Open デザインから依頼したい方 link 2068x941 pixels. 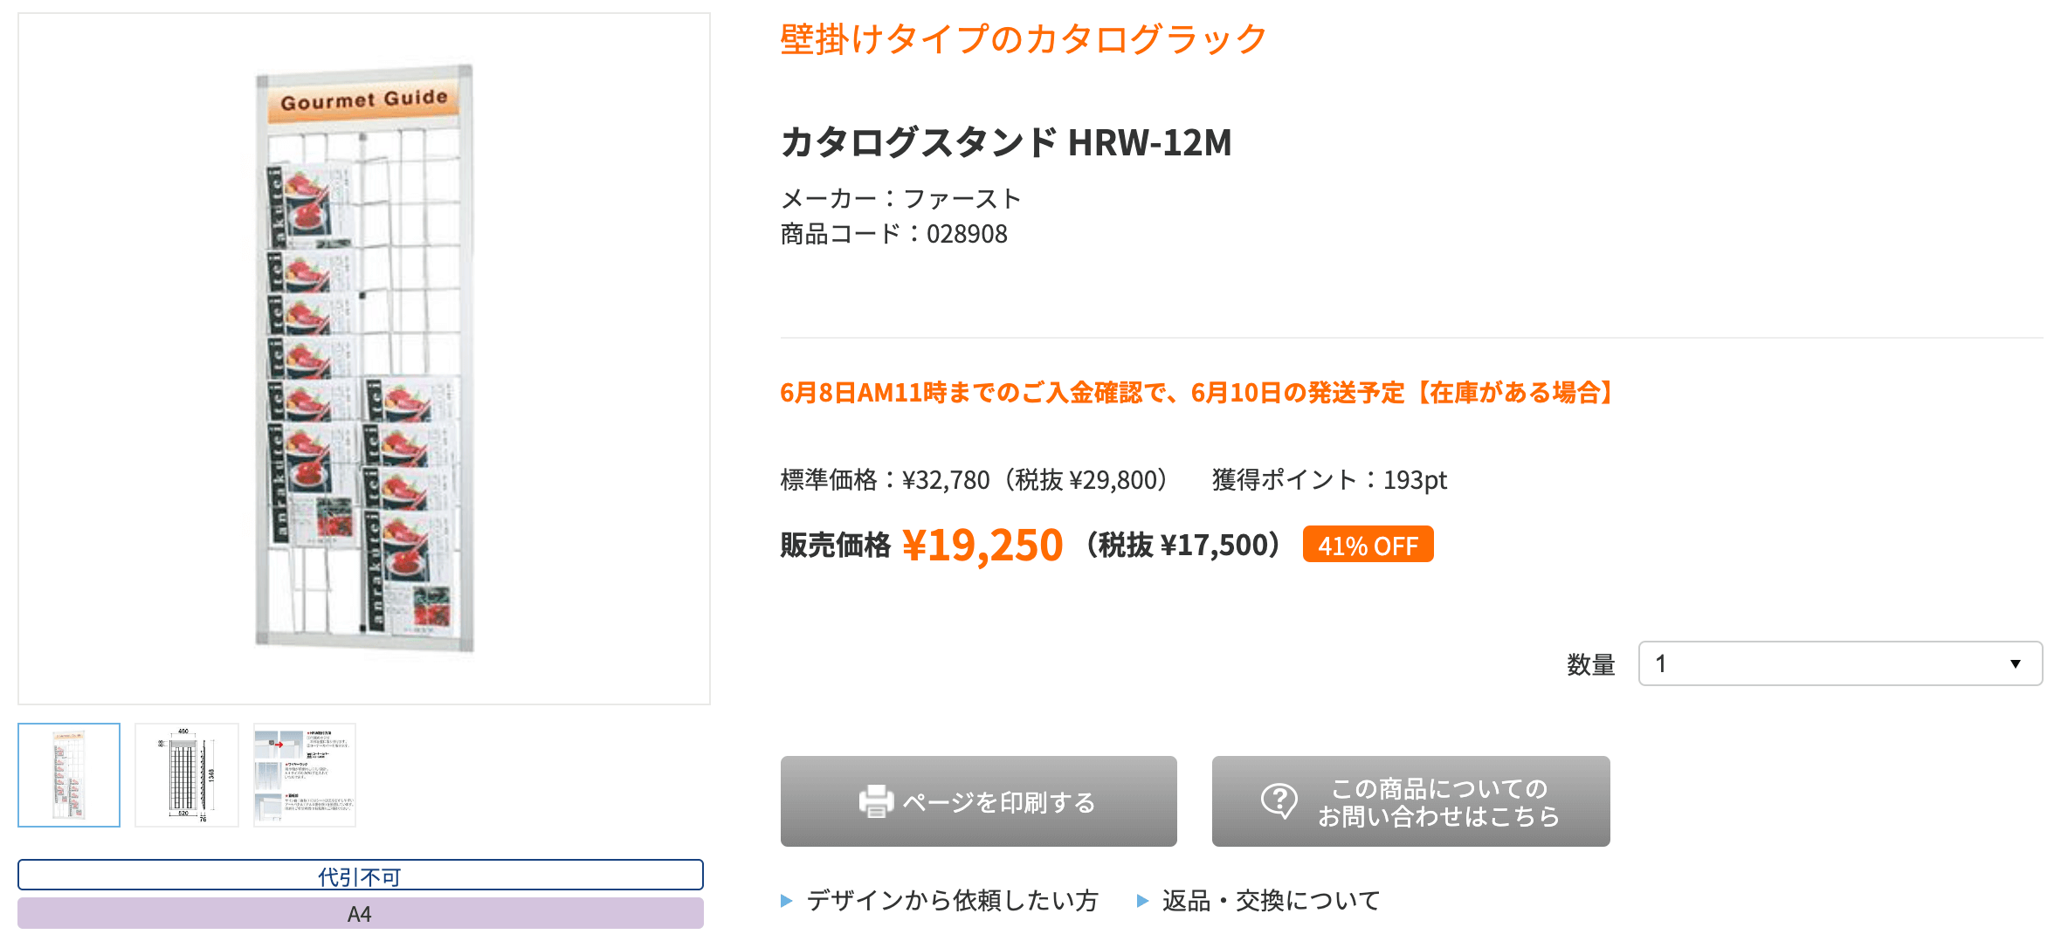click(x=952, y=901)
